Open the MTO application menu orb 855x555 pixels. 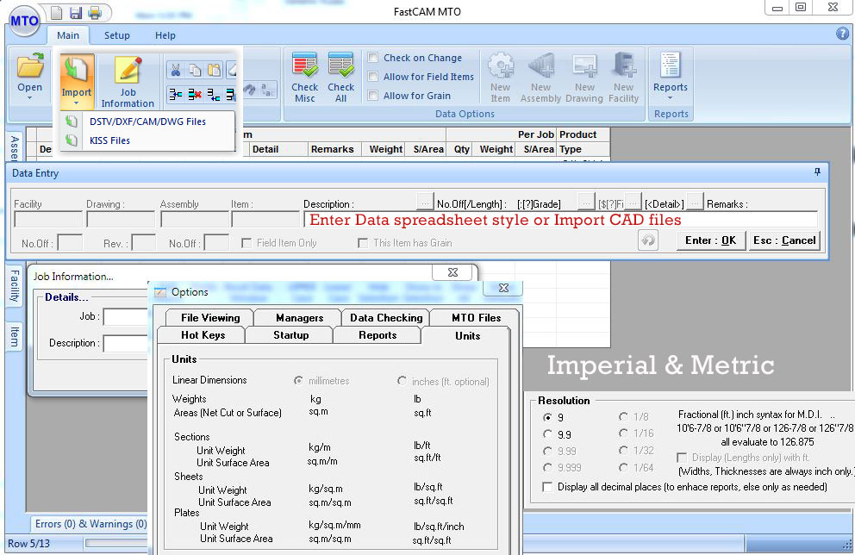(23, 21)
